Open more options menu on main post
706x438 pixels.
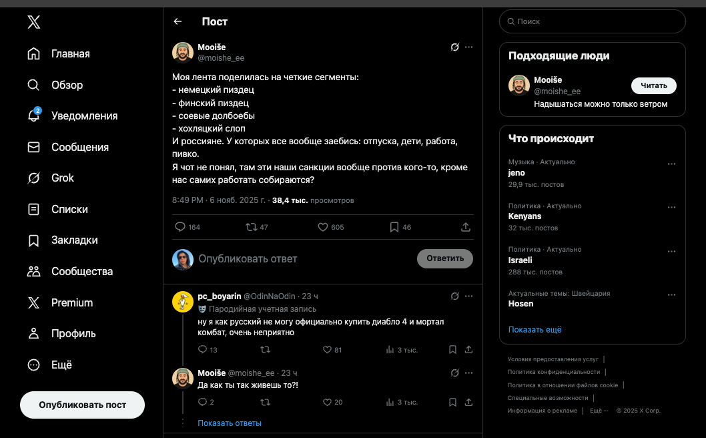pos(468,47)
